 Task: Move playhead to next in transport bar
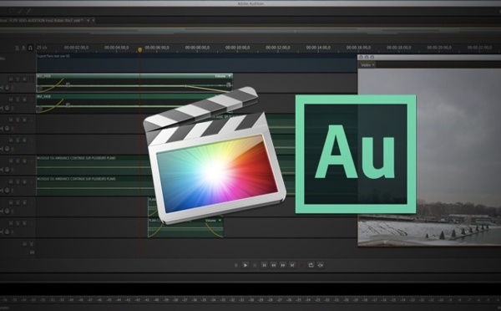(292, 265)
